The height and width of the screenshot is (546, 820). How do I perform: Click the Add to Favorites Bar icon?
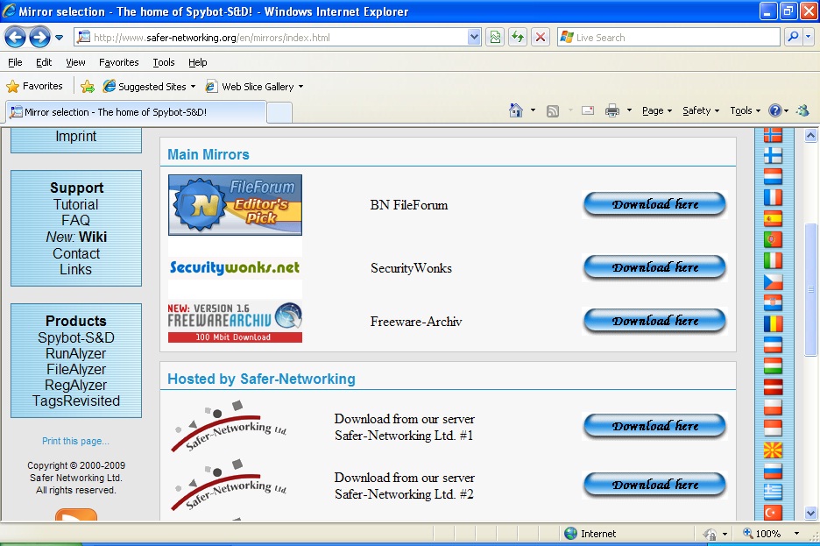coord(88,86)
